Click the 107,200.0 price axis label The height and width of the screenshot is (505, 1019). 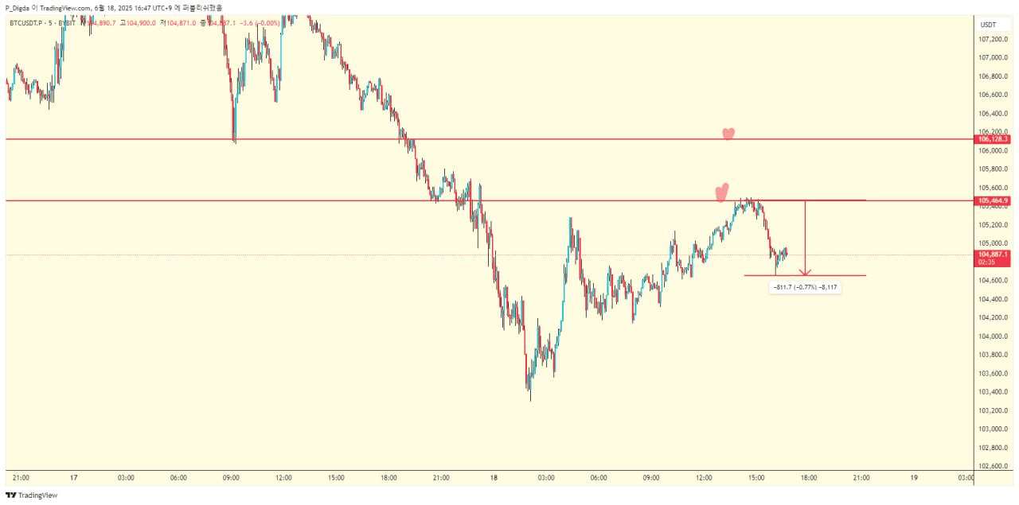(x=994, y=39)
